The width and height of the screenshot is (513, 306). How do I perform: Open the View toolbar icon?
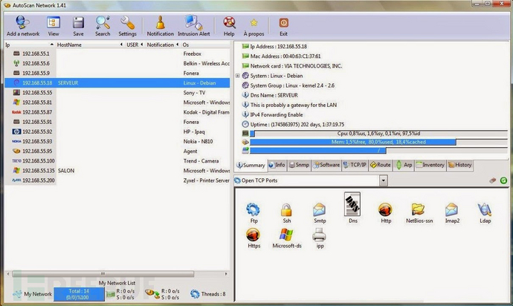[54, 26]
